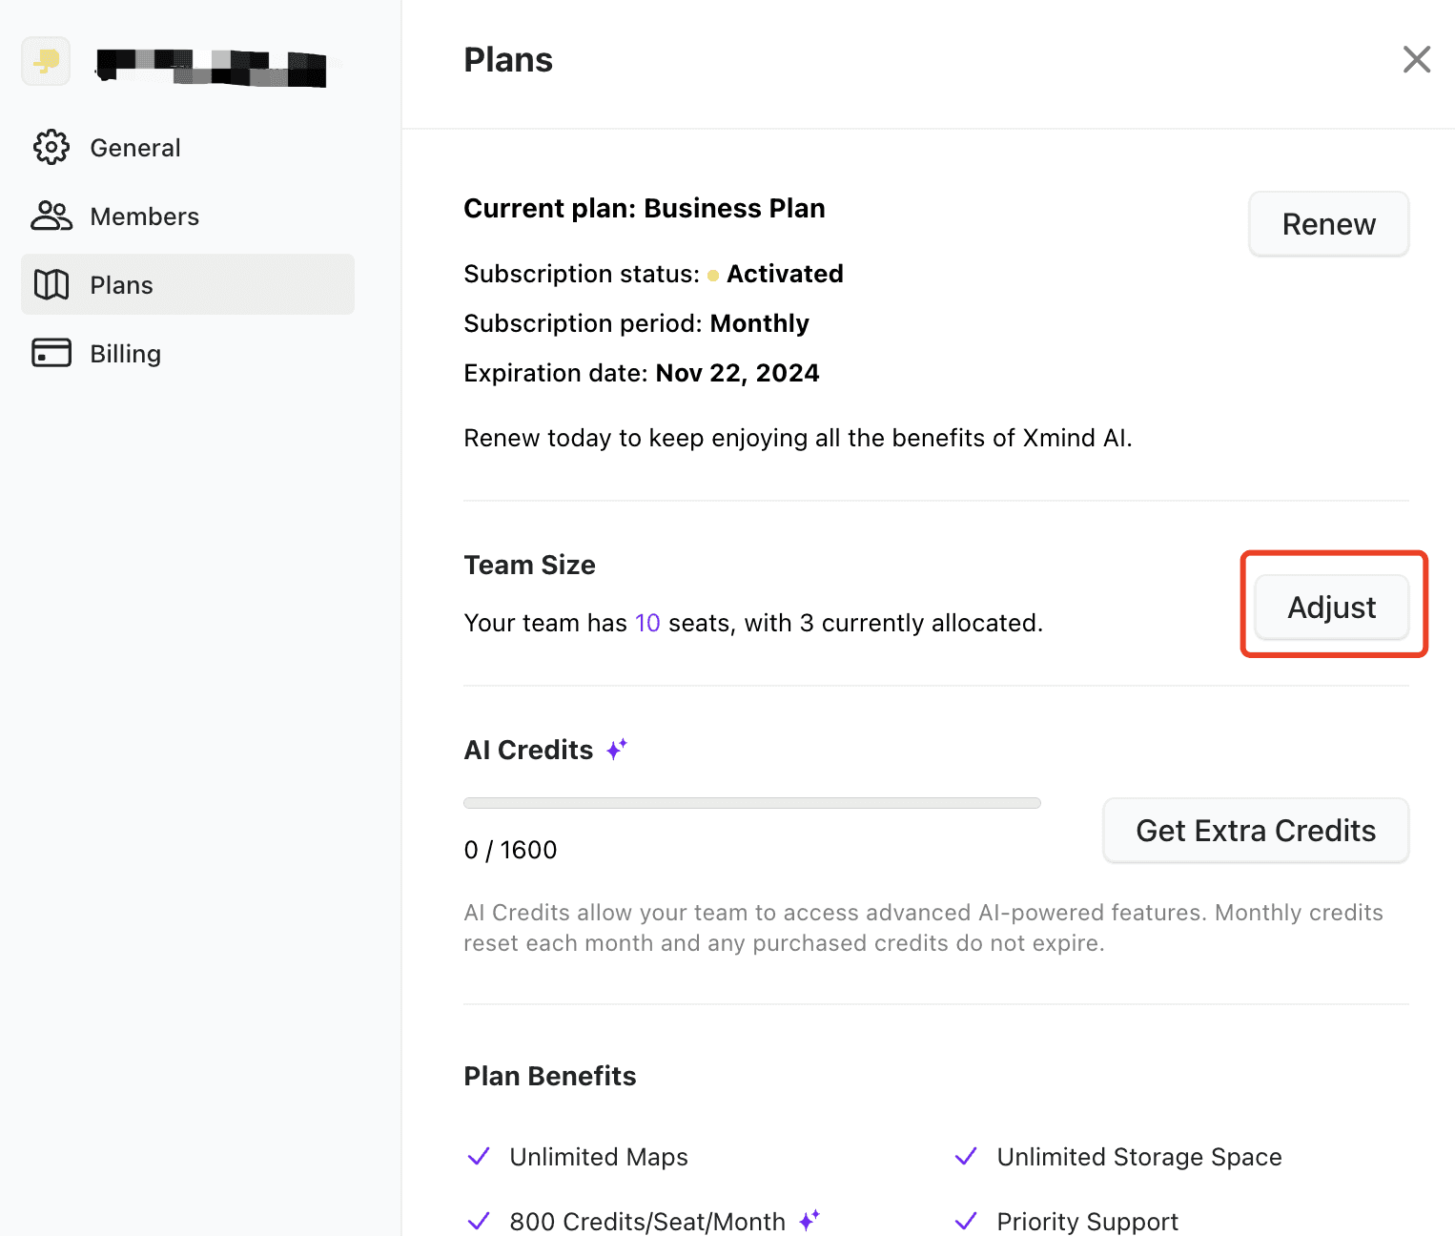The height and width of the screenshot is (1236, 1455).
Task: Click the Billing card icon
Action: (x=51, y=353)
